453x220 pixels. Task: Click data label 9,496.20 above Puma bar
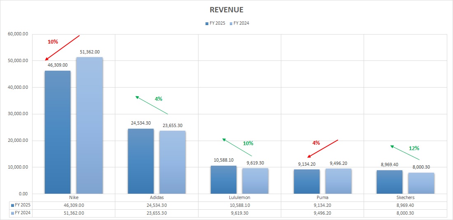pyautogui.click(x=339, y=163)
